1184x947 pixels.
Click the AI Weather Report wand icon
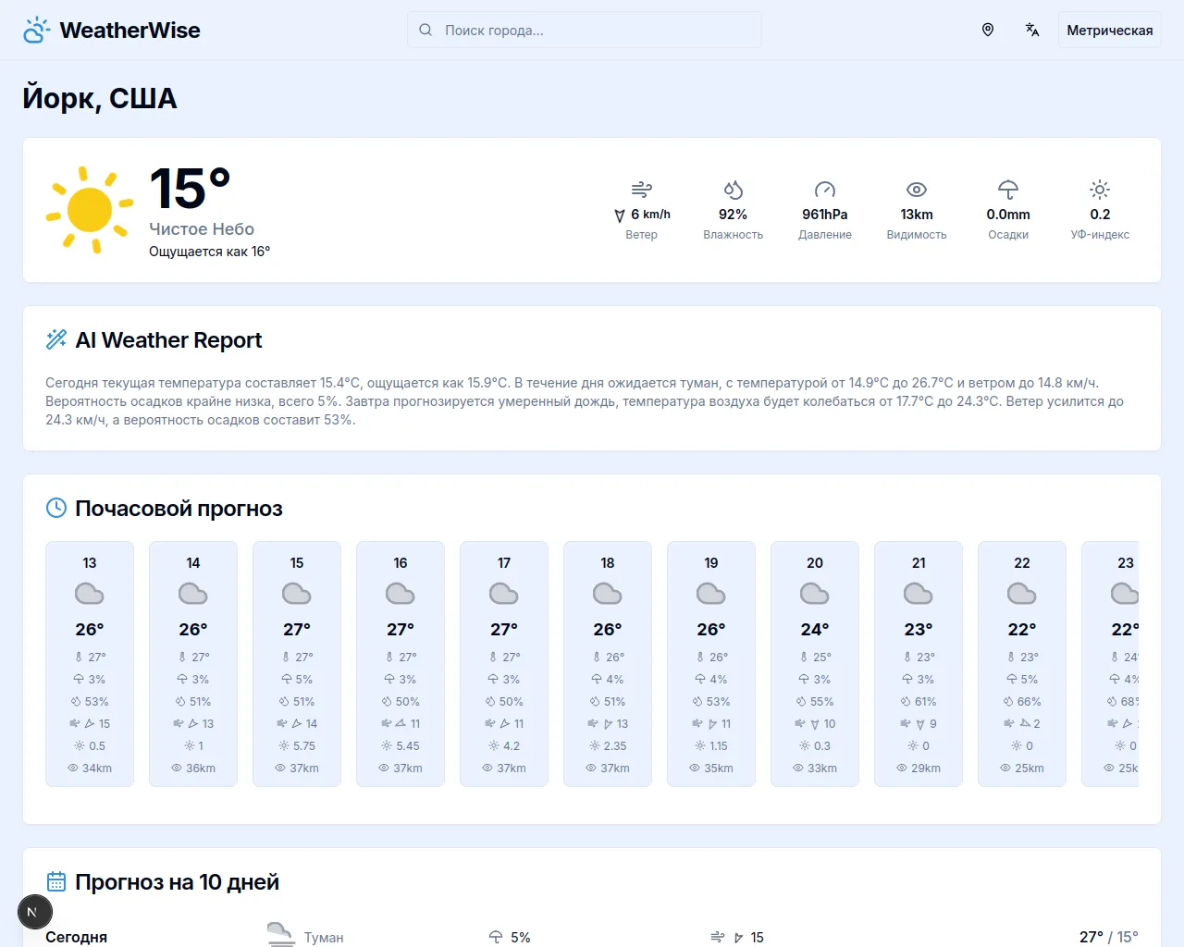coord(56,339)
